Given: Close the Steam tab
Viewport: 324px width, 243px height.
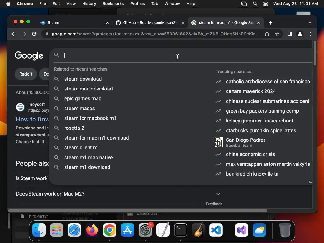Looking at the screenshot, I should tap(107, 23).
